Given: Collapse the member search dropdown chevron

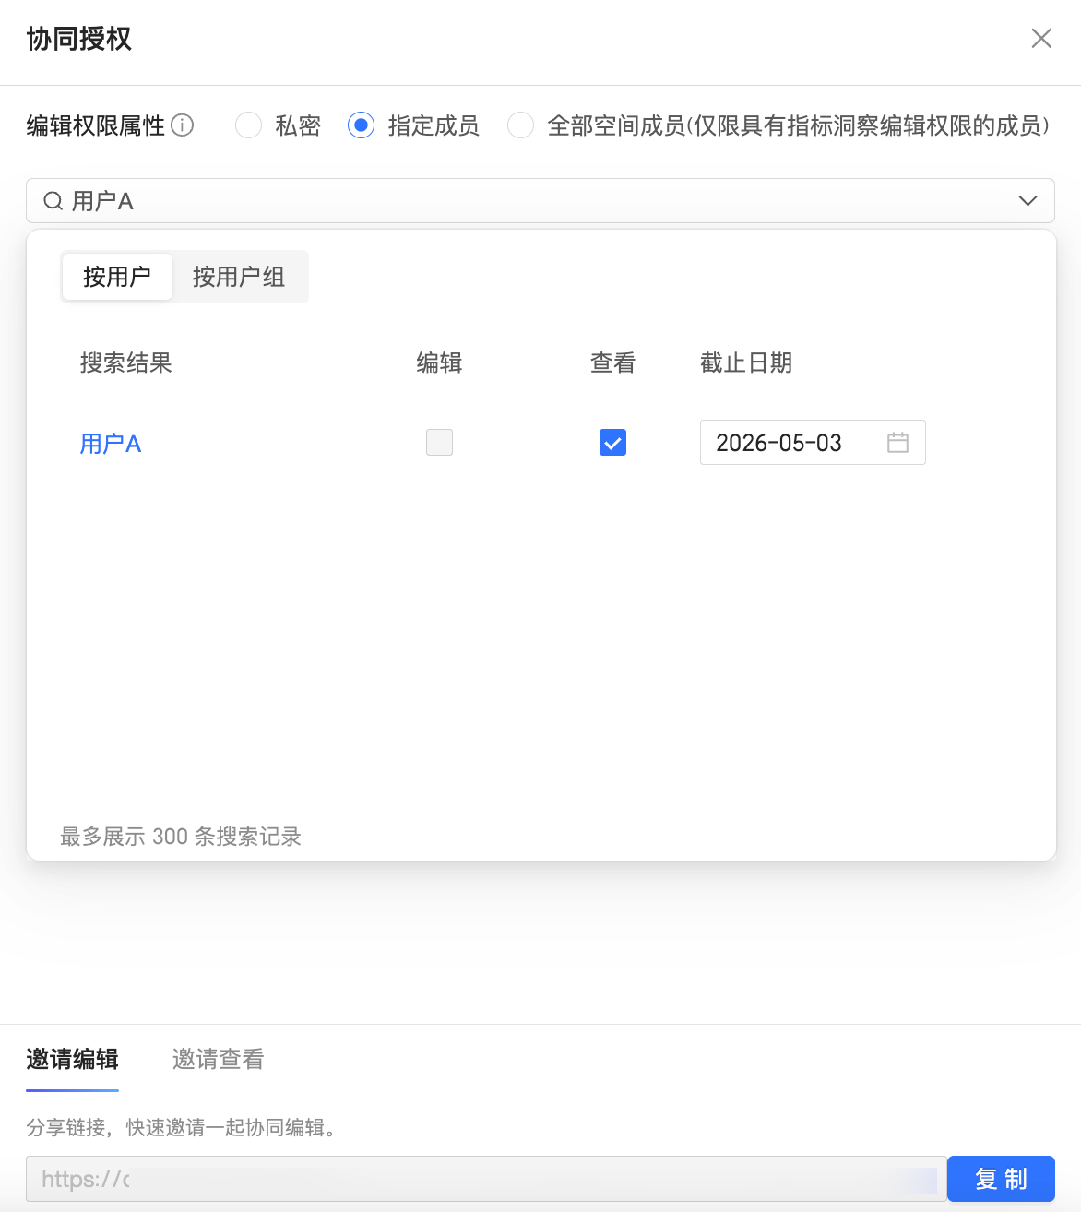Looking at the screenshot, I should point(1028,200).
